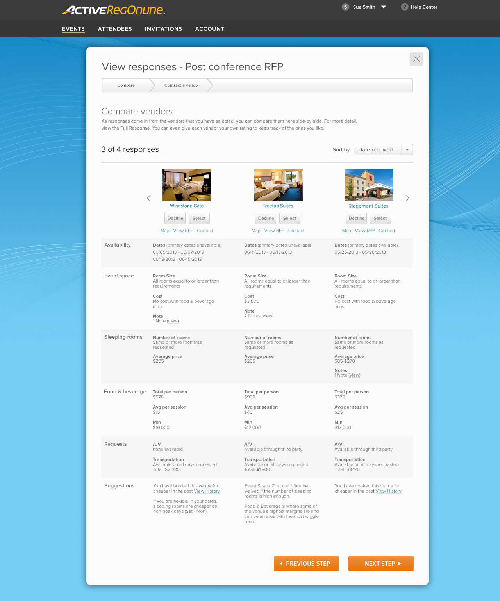This screenshot has width=500, height=601.
Task: Decline the Windstone Gate vendor
Action: tap(175, 219)
